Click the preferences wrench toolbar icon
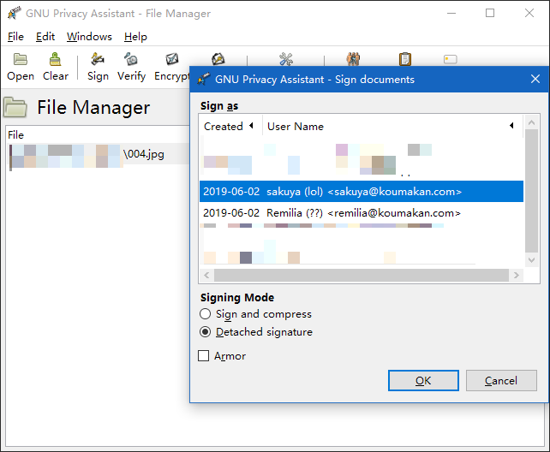Viewport: 550px width, 452px height. 285,59
